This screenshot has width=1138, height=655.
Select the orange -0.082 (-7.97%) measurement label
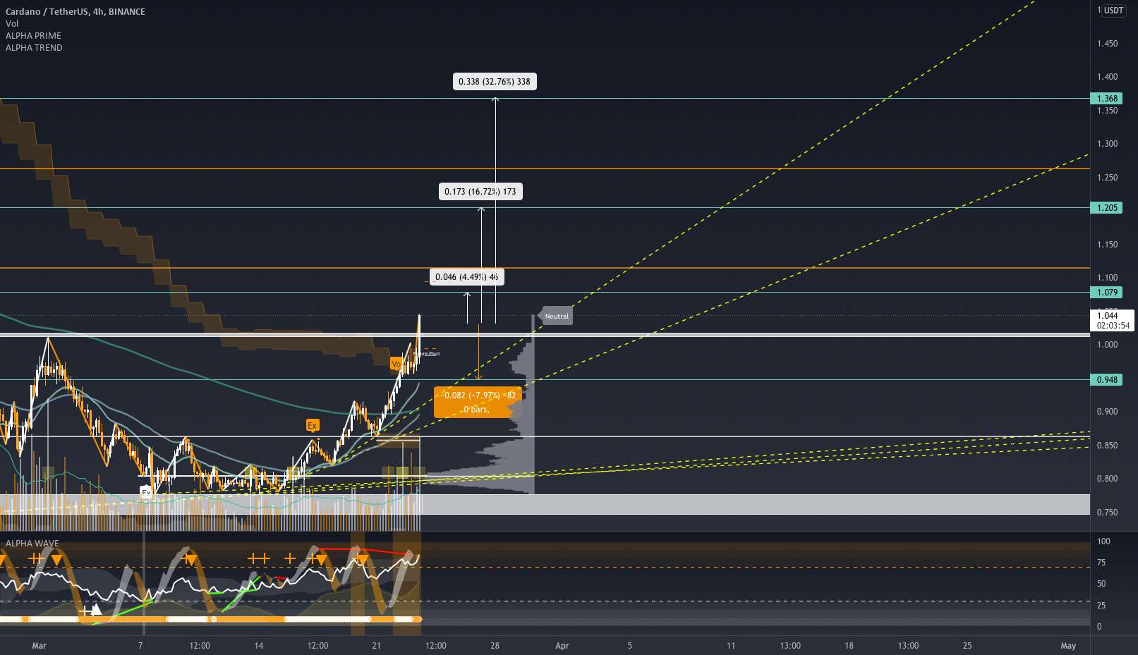[478, 402]
